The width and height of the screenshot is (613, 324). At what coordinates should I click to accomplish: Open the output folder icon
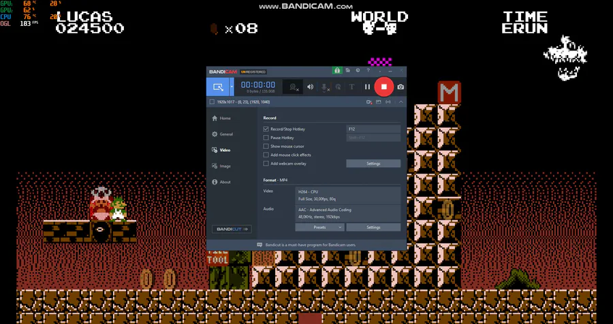click(x=347, y=70)
